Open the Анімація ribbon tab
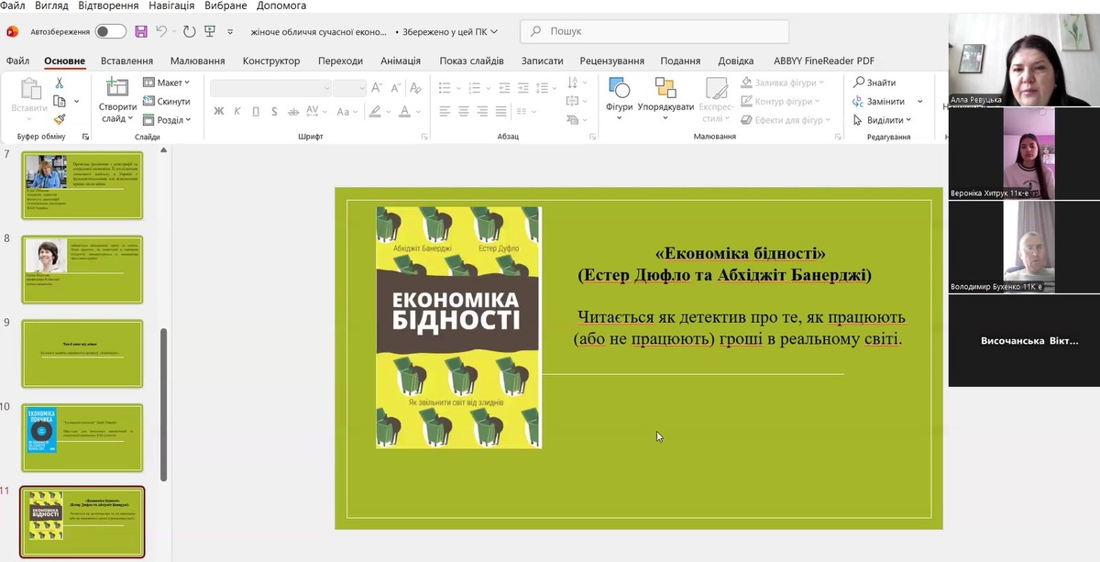The width and height of the screenshot is (1100, 562). point(401,61)
